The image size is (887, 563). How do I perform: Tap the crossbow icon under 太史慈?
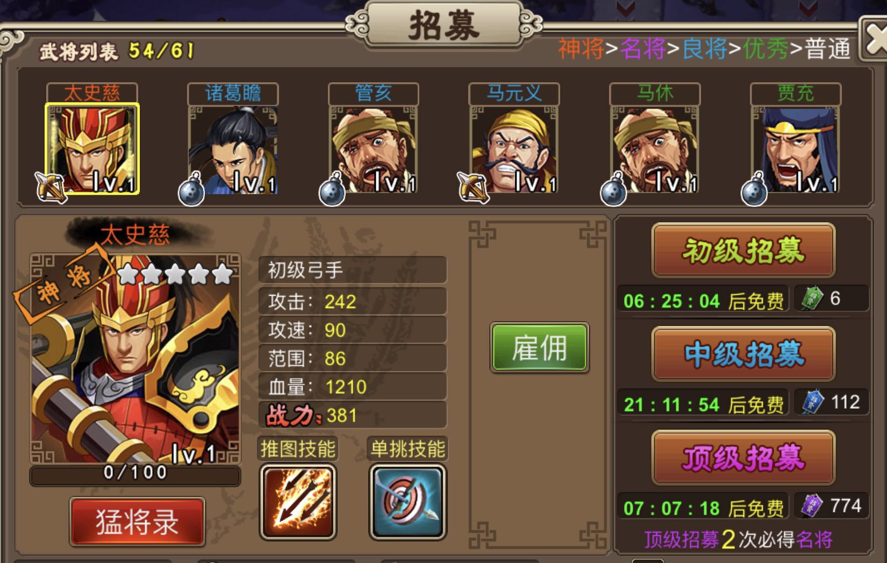coord(51,188)
